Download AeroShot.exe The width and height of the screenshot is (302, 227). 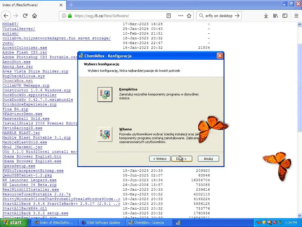(17, 62)
